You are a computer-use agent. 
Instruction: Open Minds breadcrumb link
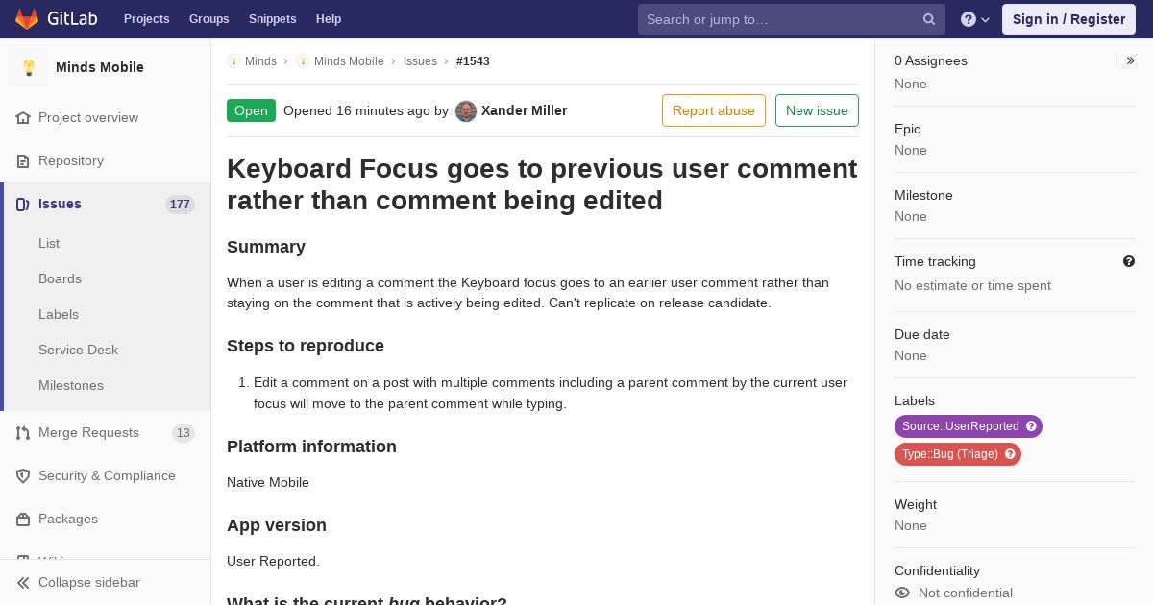click(x=260, y=60)
